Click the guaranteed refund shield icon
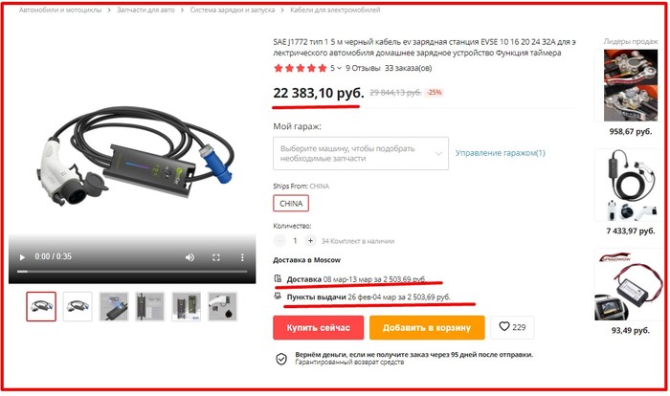 coord(281,359)
